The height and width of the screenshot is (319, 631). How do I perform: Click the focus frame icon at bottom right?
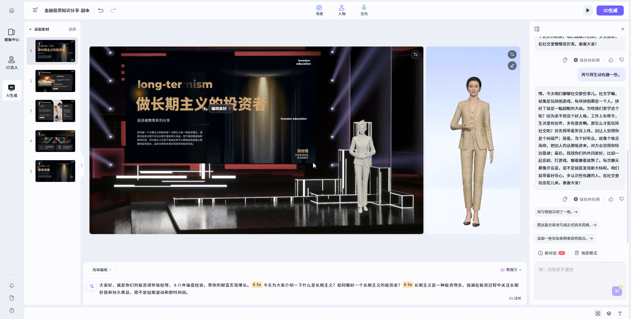point(598,313)
